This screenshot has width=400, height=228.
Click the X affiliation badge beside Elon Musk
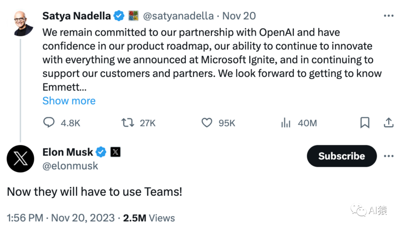116,152
